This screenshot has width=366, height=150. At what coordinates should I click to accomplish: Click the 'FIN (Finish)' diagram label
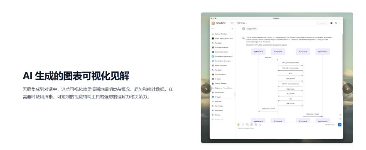[290, 89]
